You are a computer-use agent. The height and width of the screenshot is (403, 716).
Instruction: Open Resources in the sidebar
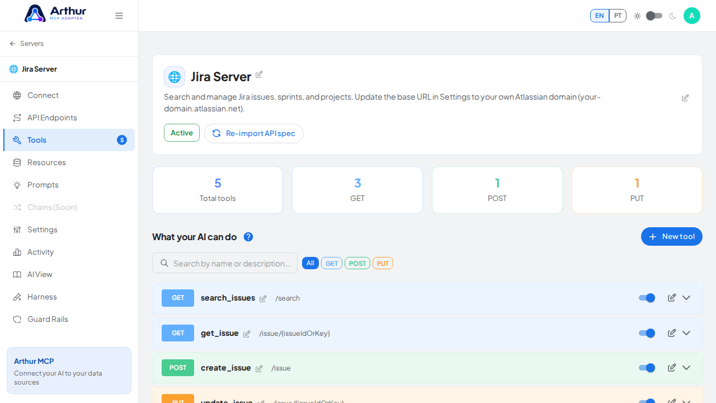click(69, 162)
